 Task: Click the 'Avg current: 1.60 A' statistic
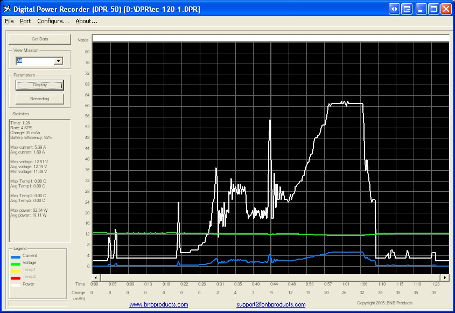tap(27, 152)
